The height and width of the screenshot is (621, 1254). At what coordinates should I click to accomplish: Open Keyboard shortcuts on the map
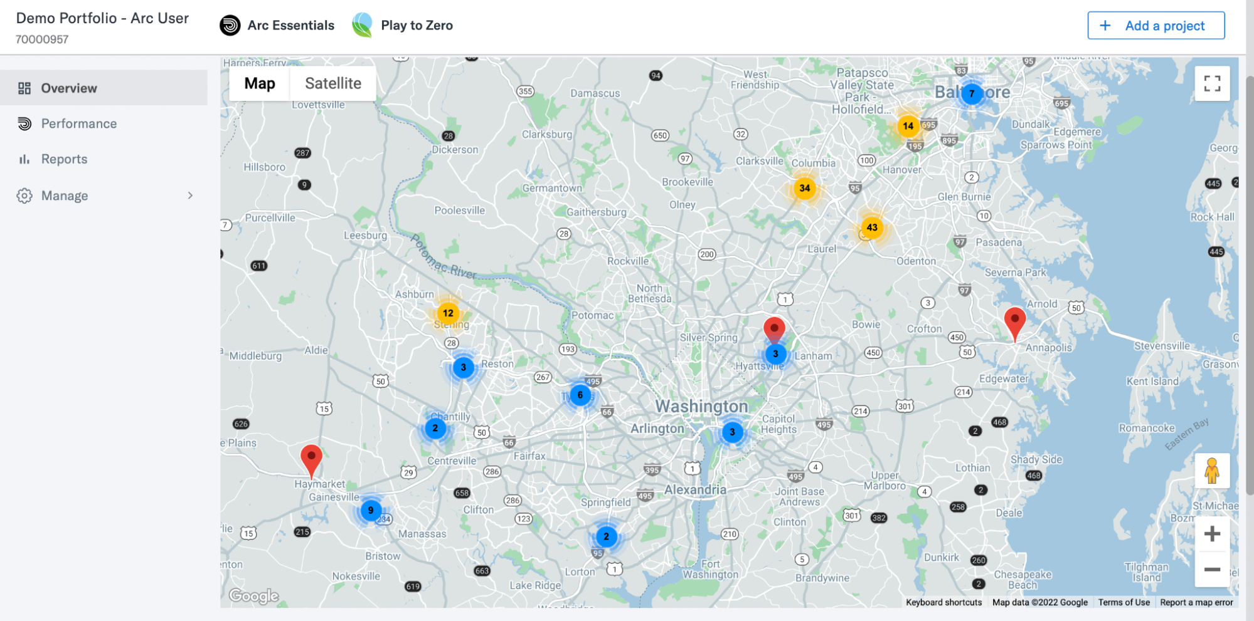tap(943, 602)
